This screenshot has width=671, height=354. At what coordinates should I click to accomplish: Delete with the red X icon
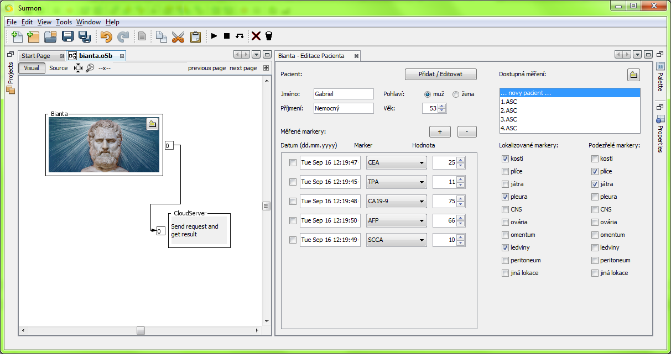pos(256,36)
